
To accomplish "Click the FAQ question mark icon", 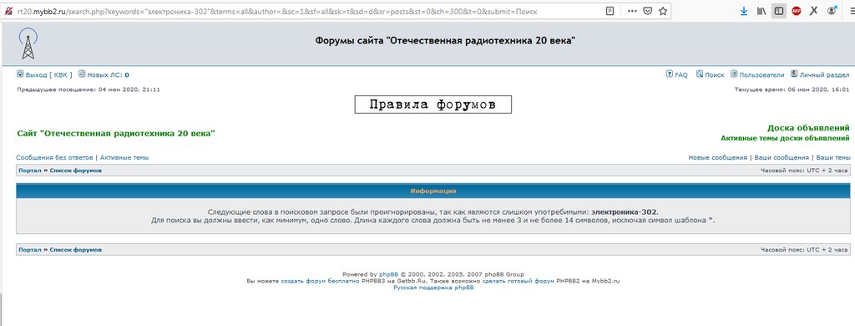I will (669, 74).
